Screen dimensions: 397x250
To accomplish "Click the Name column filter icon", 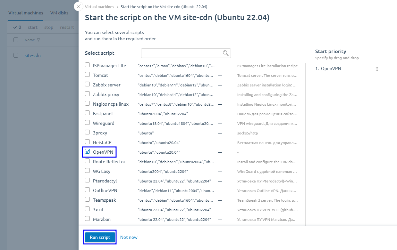I will pyautogui.click(x=38, y=40).
